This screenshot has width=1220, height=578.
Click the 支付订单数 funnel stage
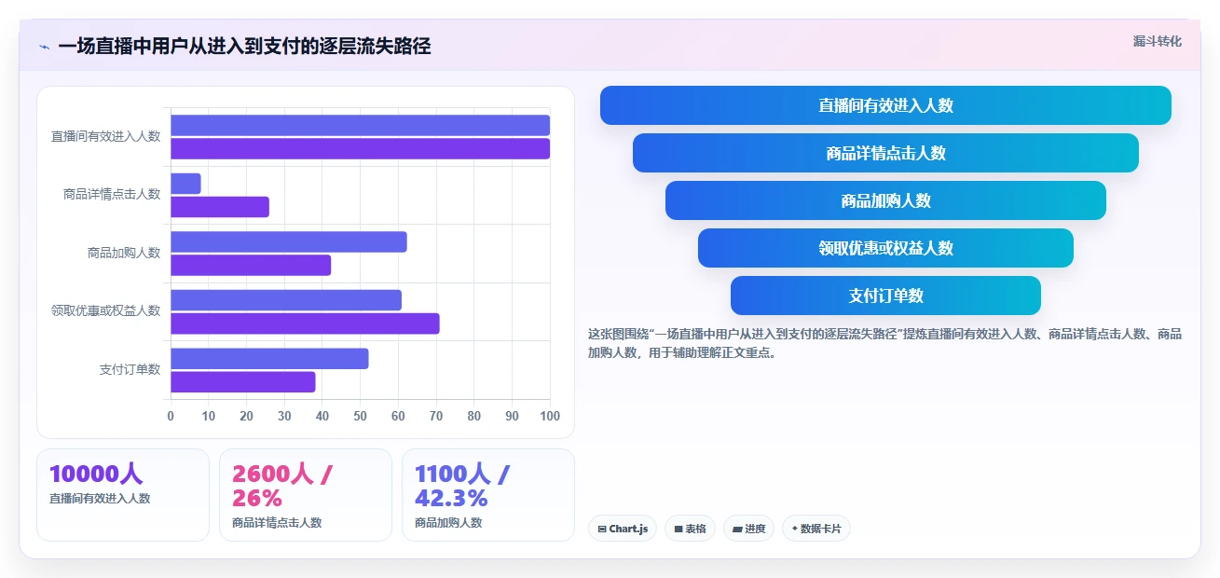(885, 296)
